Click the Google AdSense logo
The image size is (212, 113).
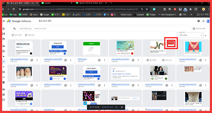19,21
